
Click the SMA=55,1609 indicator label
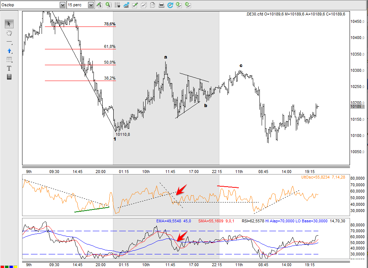click(211, 221)
